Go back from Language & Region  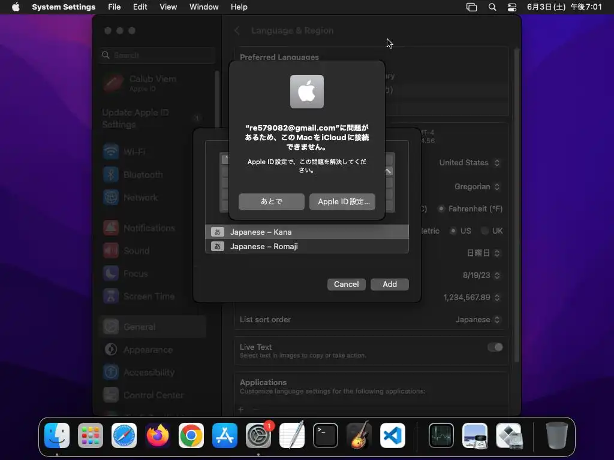(237, 31)
